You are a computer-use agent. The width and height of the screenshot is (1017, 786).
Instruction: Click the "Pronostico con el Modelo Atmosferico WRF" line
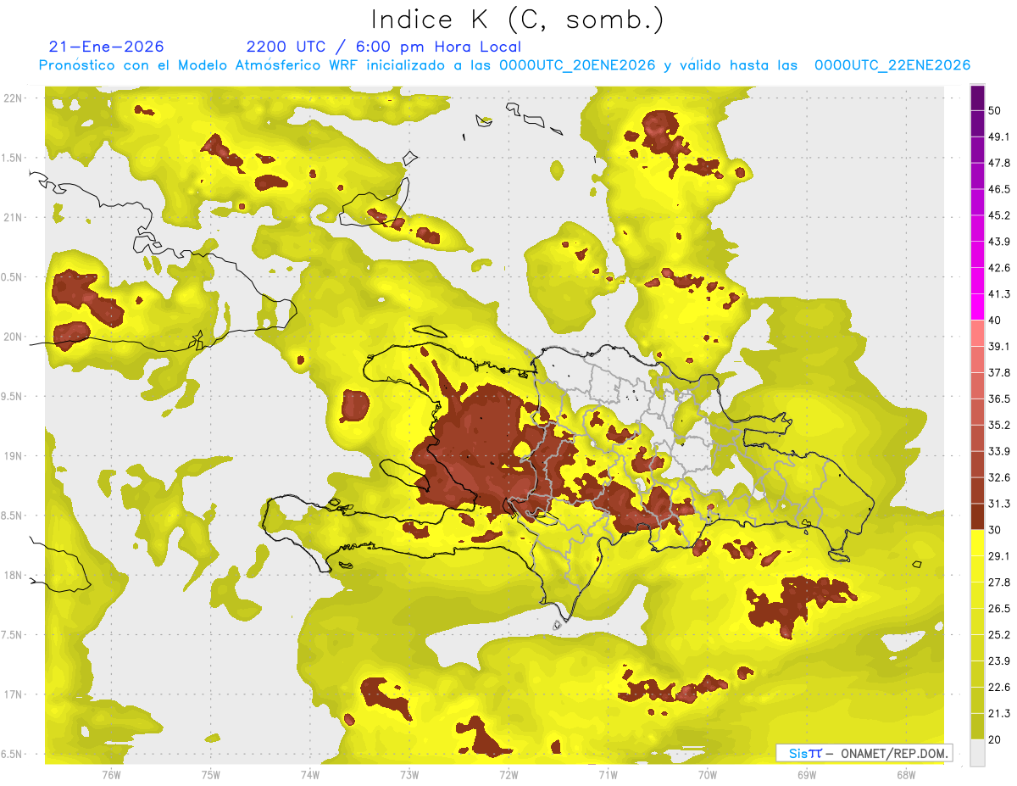(504, 65)
